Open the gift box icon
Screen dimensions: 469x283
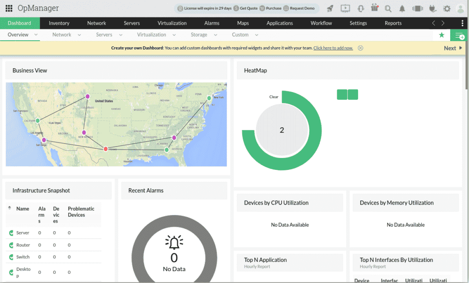pyautogui.click(x=375, y=8)
